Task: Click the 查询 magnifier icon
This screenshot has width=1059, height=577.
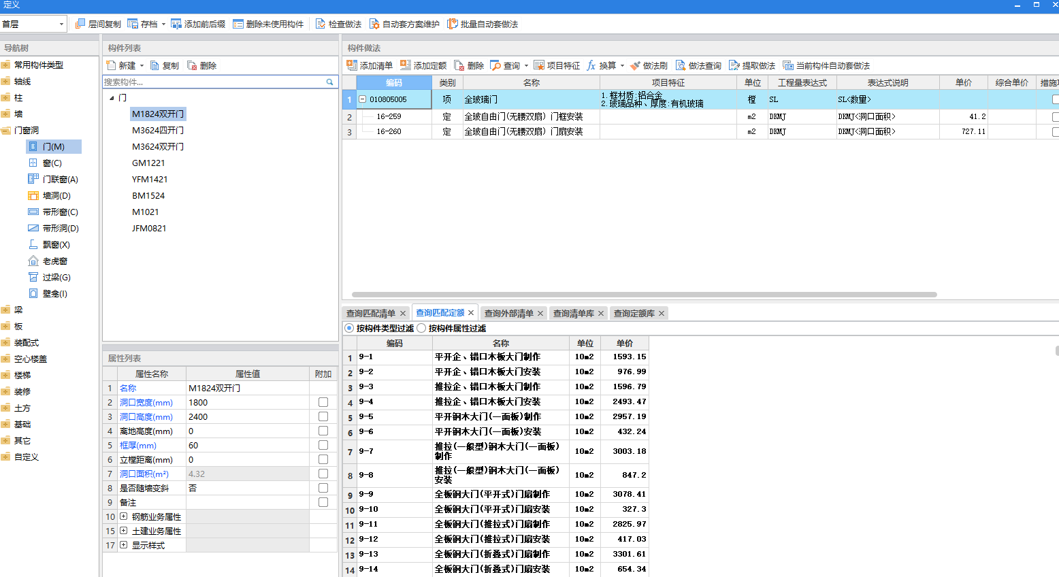Action: [495, 65]
